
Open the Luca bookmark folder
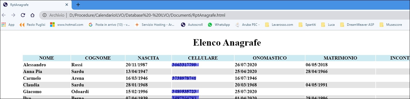[328, 24]
